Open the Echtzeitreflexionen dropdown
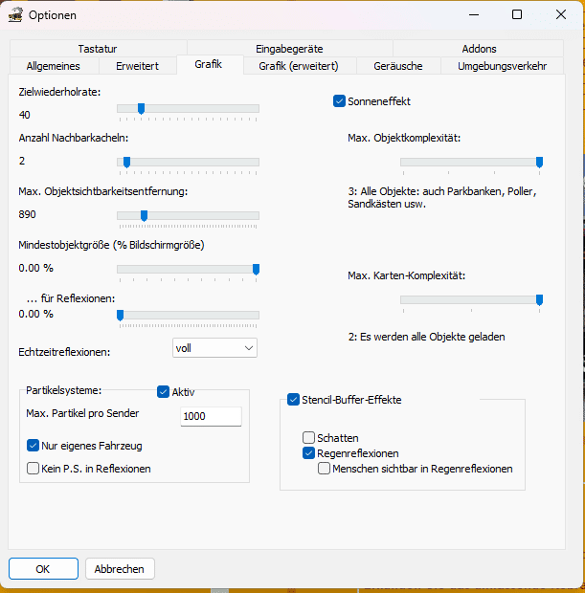The image size is (585, 593). pyautogui.click(x=214, y=348)
